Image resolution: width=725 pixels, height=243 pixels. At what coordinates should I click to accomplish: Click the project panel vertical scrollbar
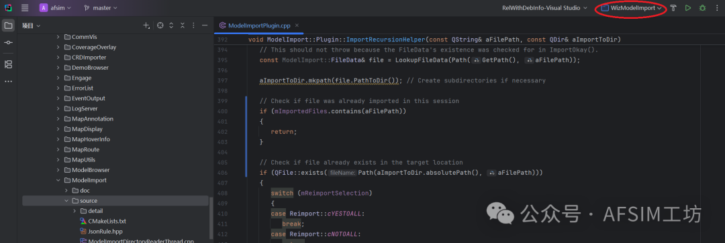click(211, 220)
